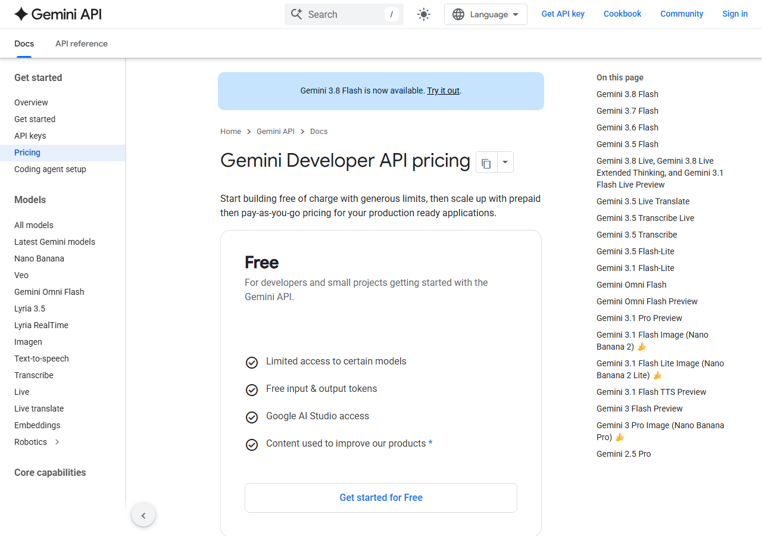Expand the Robotics submenu chevron
The width and height of the screenshot is (762, 536).
pos(57,442)
